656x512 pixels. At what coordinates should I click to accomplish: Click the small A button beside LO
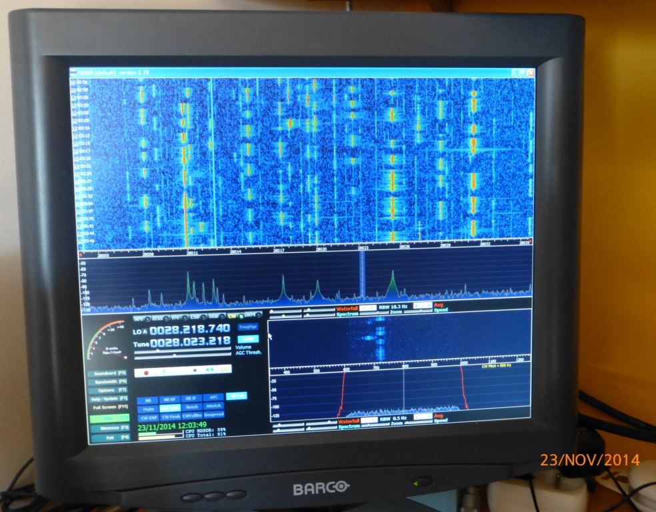[145, 332]
